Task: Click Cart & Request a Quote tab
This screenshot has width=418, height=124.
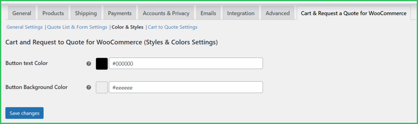Action: click(354, 13)
